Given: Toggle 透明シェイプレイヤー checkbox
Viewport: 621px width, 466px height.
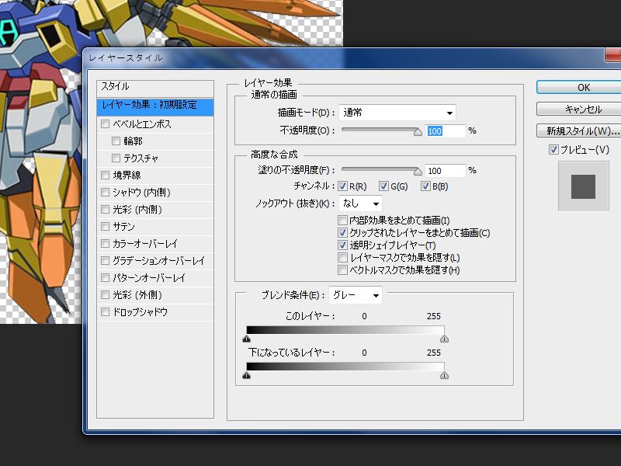Looking at the screenshot, I should point(342,245).
